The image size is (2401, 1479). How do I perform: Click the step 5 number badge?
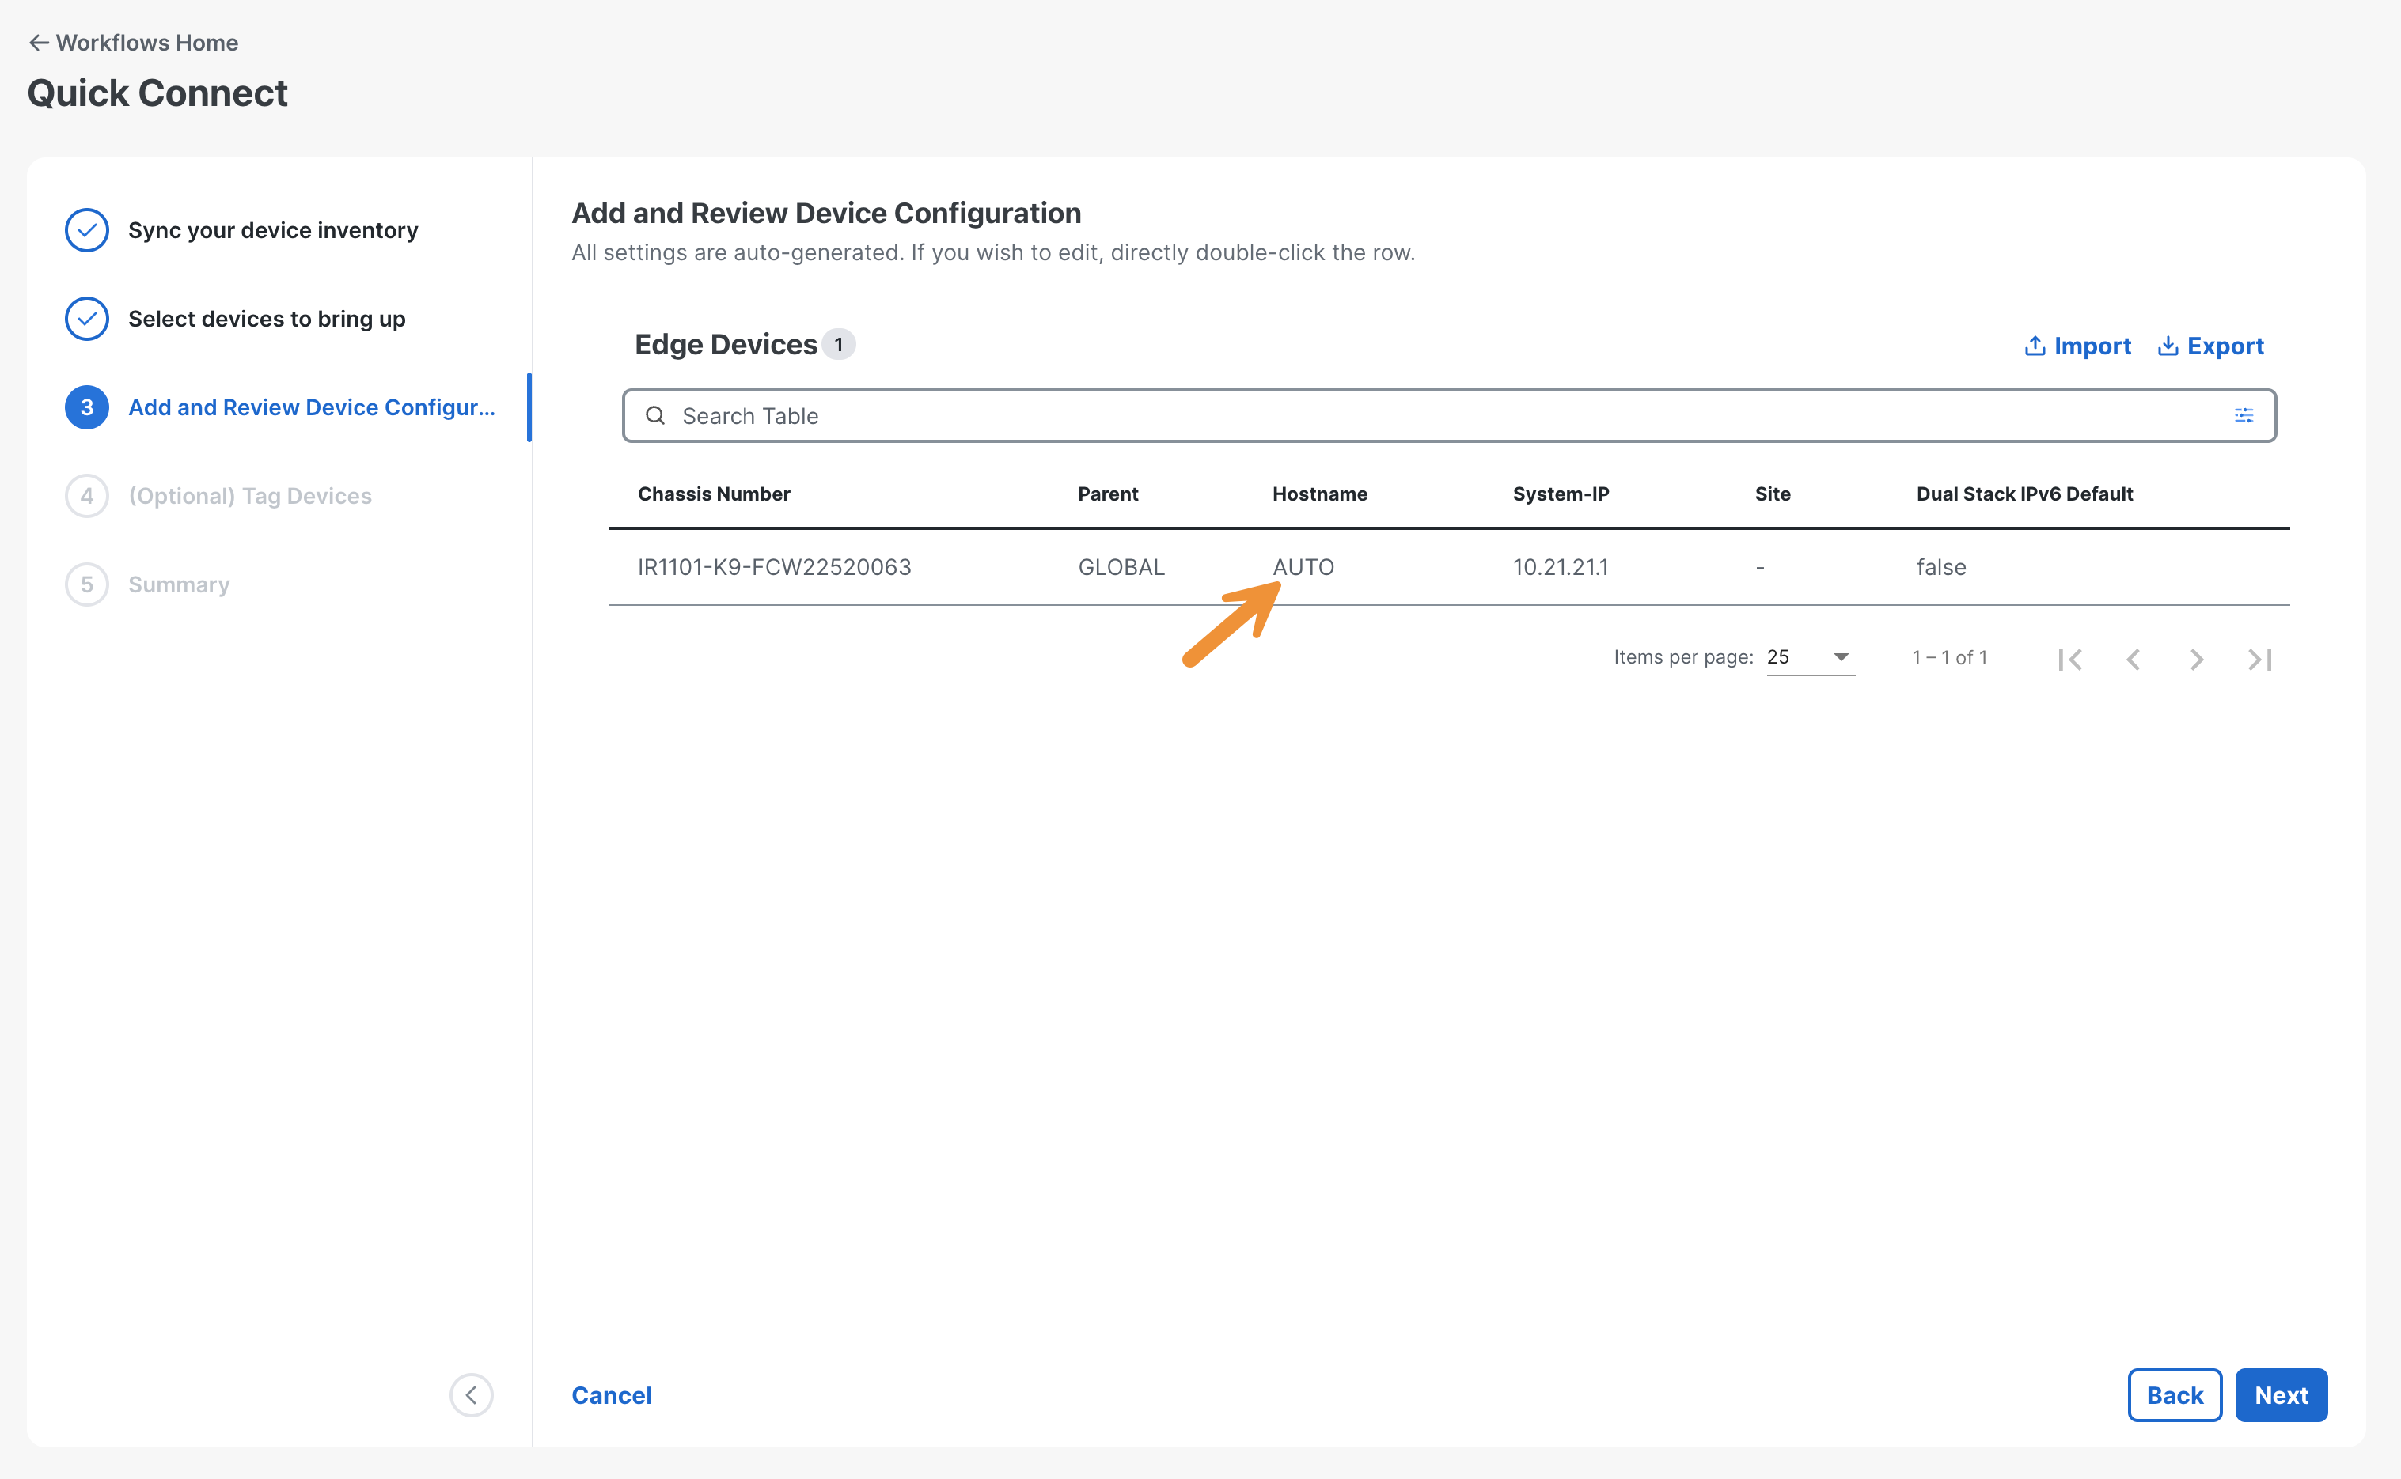(87, 585)
